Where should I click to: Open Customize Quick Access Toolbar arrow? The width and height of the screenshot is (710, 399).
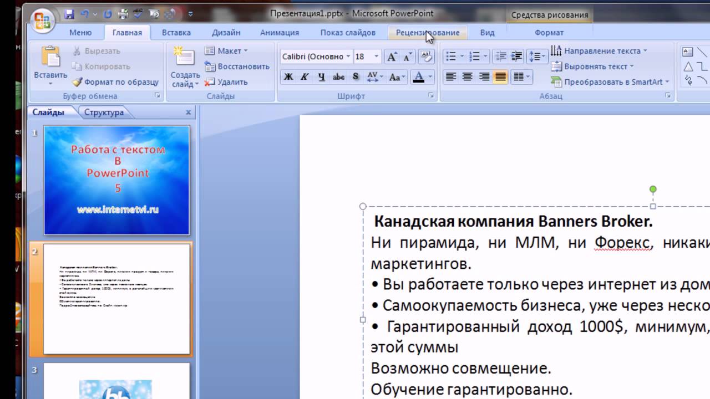(x=191, y=14)
